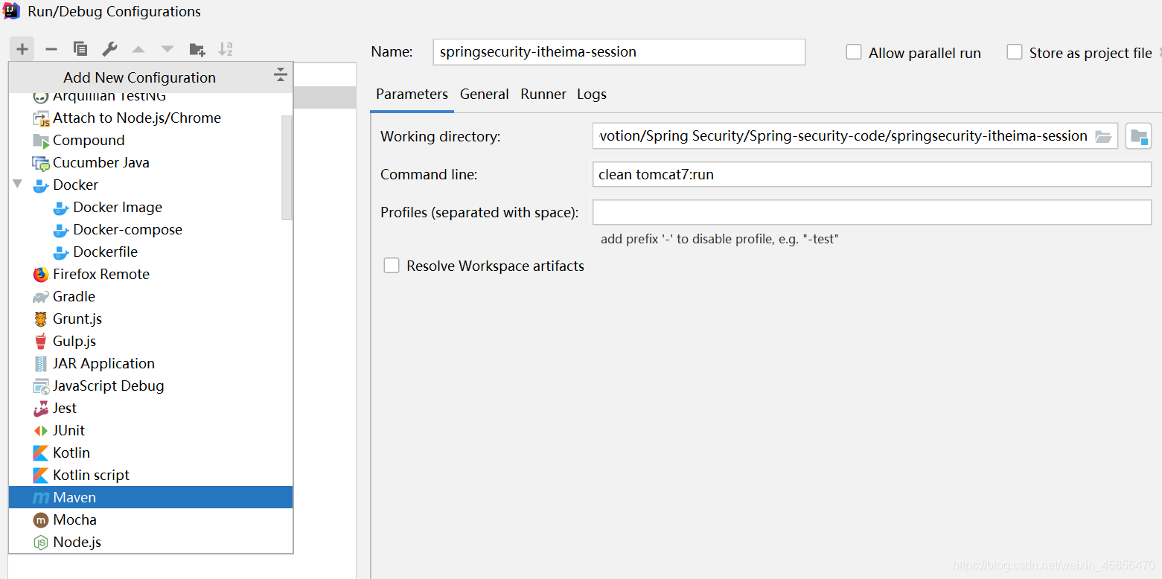Select Grunt.js configuration type
Viewport: 1162px width, 579px height.
point(150,319)
